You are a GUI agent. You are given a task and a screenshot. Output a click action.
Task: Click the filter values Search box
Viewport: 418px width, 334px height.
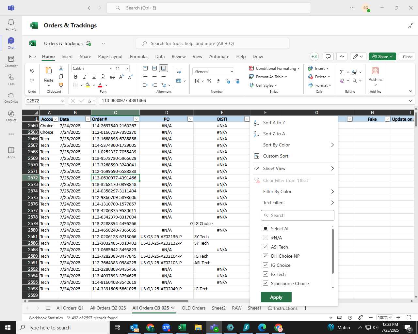click(x=297, y=215)
